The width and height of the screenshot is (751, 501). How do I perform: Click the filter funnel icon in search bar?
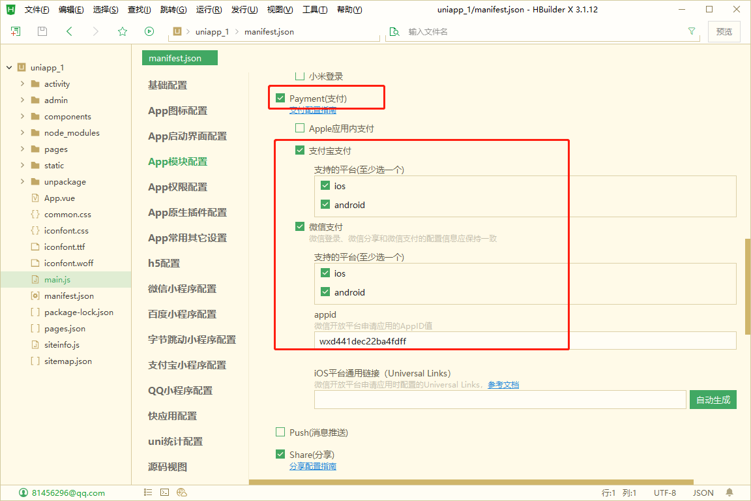point(692,31)
